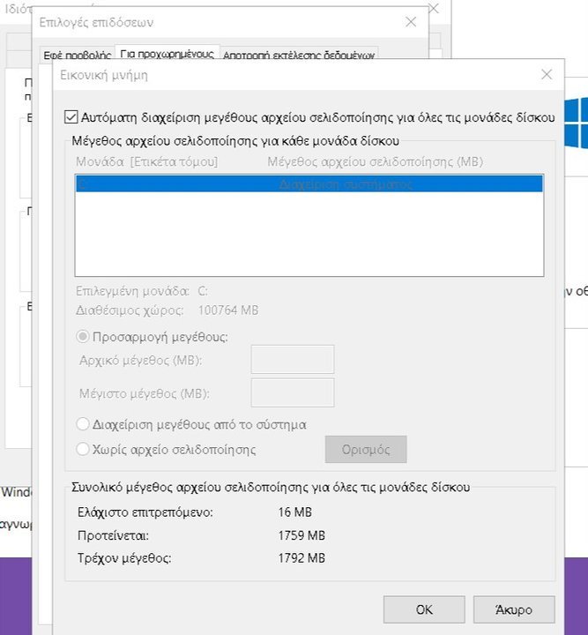588x635 pixels.
Task: Choose Διαχείριση μεγέθους από το σύστημα option
Action: point(83,424)
